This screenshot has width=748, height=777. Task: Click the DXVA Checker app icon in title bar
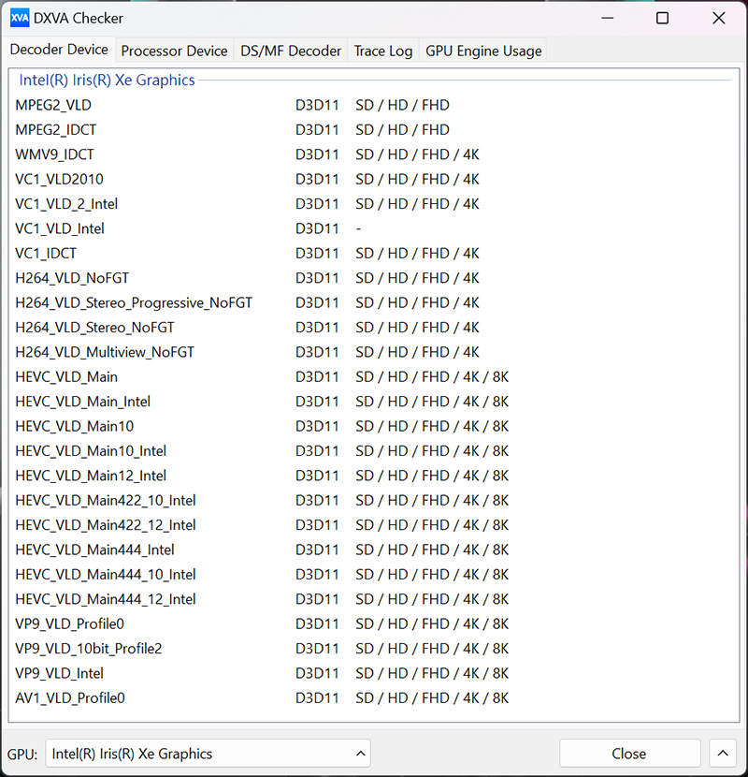coord(20,19)
